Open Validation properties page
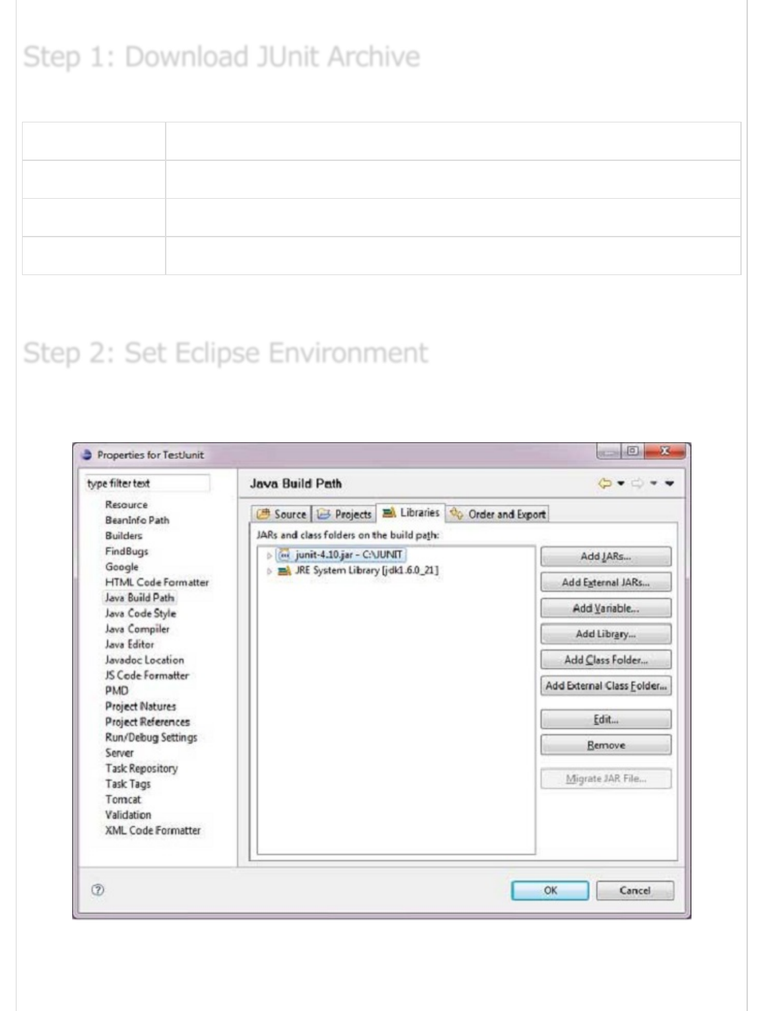 point(128,814)
